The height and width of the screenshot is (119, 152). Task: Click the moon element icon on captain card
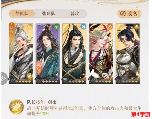pyautogui.click(x=30, y=26)
